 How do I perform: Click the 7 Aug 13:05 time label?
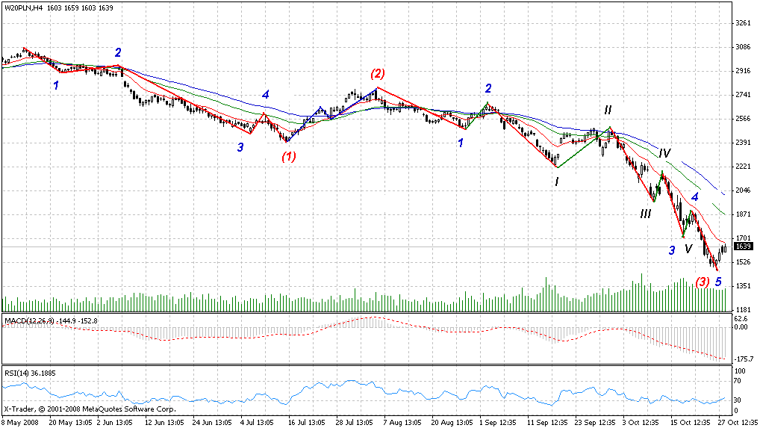(403, 422)
